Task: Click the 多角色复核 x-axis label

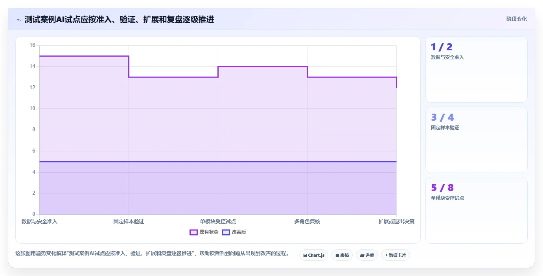Action: coord(307,221)
